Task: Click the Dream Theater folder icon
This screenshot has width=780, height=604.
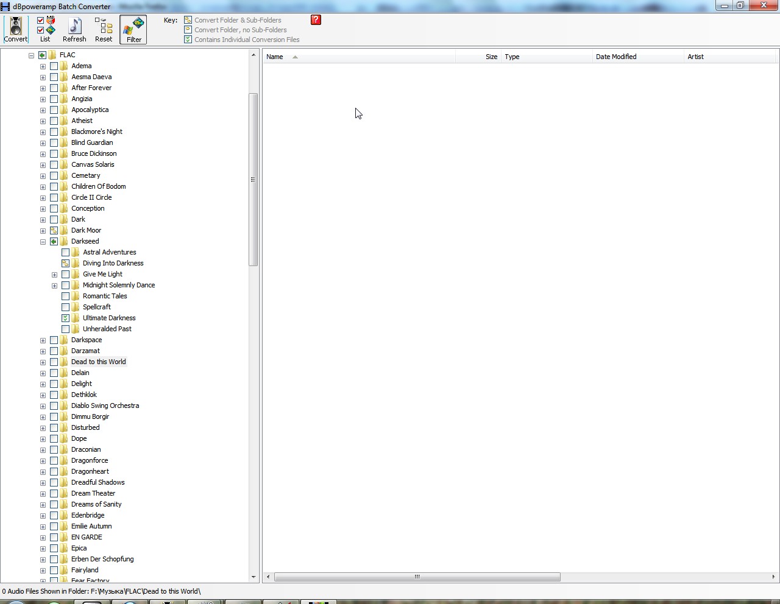Action: pos(64,493)
